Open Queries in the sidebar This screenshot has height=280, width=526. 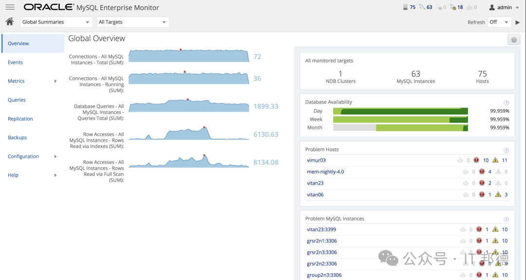pos(17,100)
